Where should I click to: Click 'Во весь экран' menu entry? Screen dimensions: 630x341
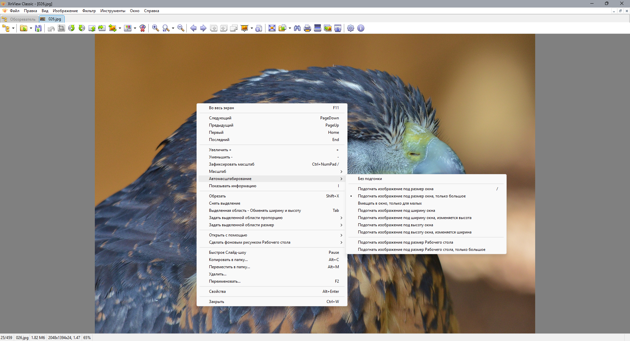click(221, 108)
